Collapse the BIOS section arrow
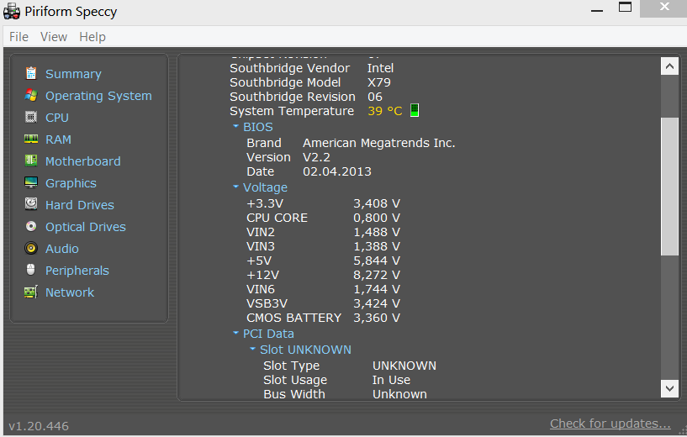 [x=235, y=126]
